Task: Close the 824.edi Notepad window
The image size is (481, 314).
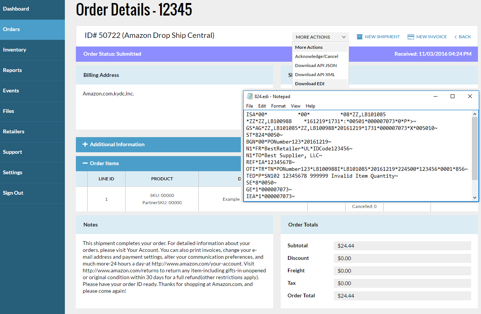Action: pos(470,96)
